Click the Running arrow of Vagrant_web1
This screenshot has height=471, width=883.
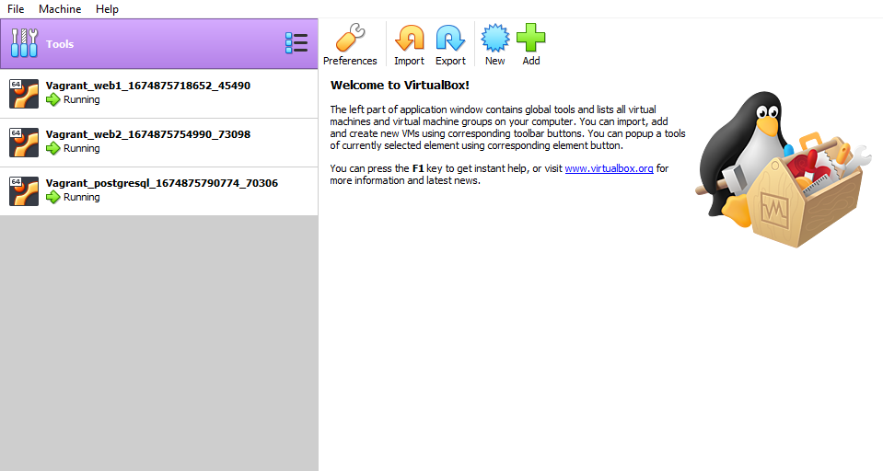(52, 100)
